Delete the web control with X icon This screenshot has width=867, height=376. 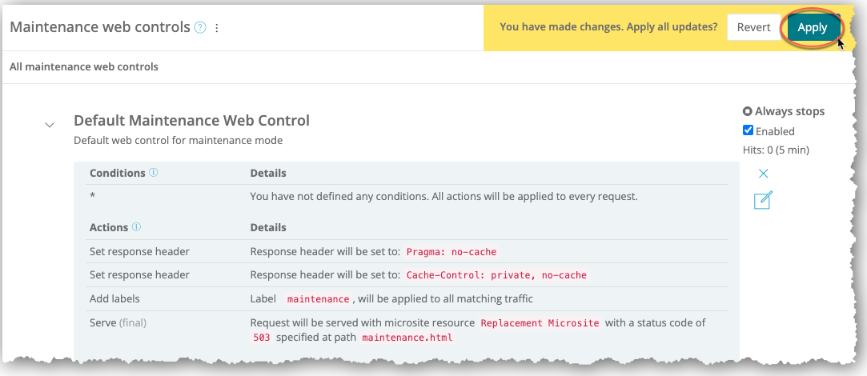click(x=763, y=174)
